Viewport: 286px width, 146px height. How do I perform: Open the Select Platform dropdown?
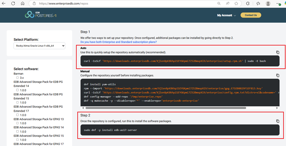pyautogui.click(x=39, y=46)
